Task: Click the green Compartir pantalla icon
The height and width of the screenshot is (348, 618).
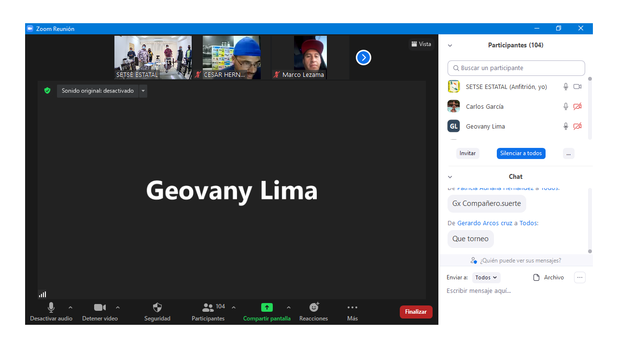Action: coord(267,307)
